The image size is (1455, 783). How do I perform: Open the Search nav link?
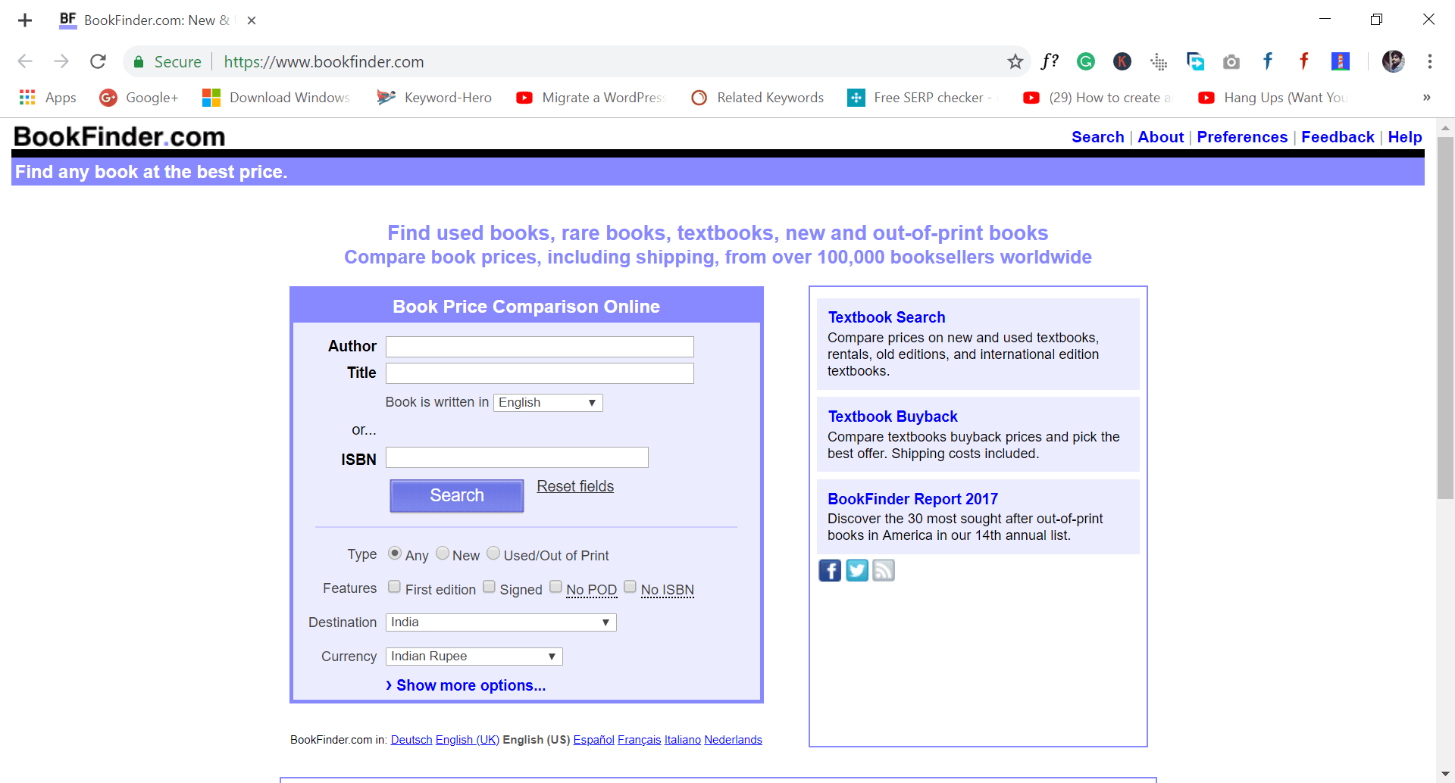(1097, 137)
